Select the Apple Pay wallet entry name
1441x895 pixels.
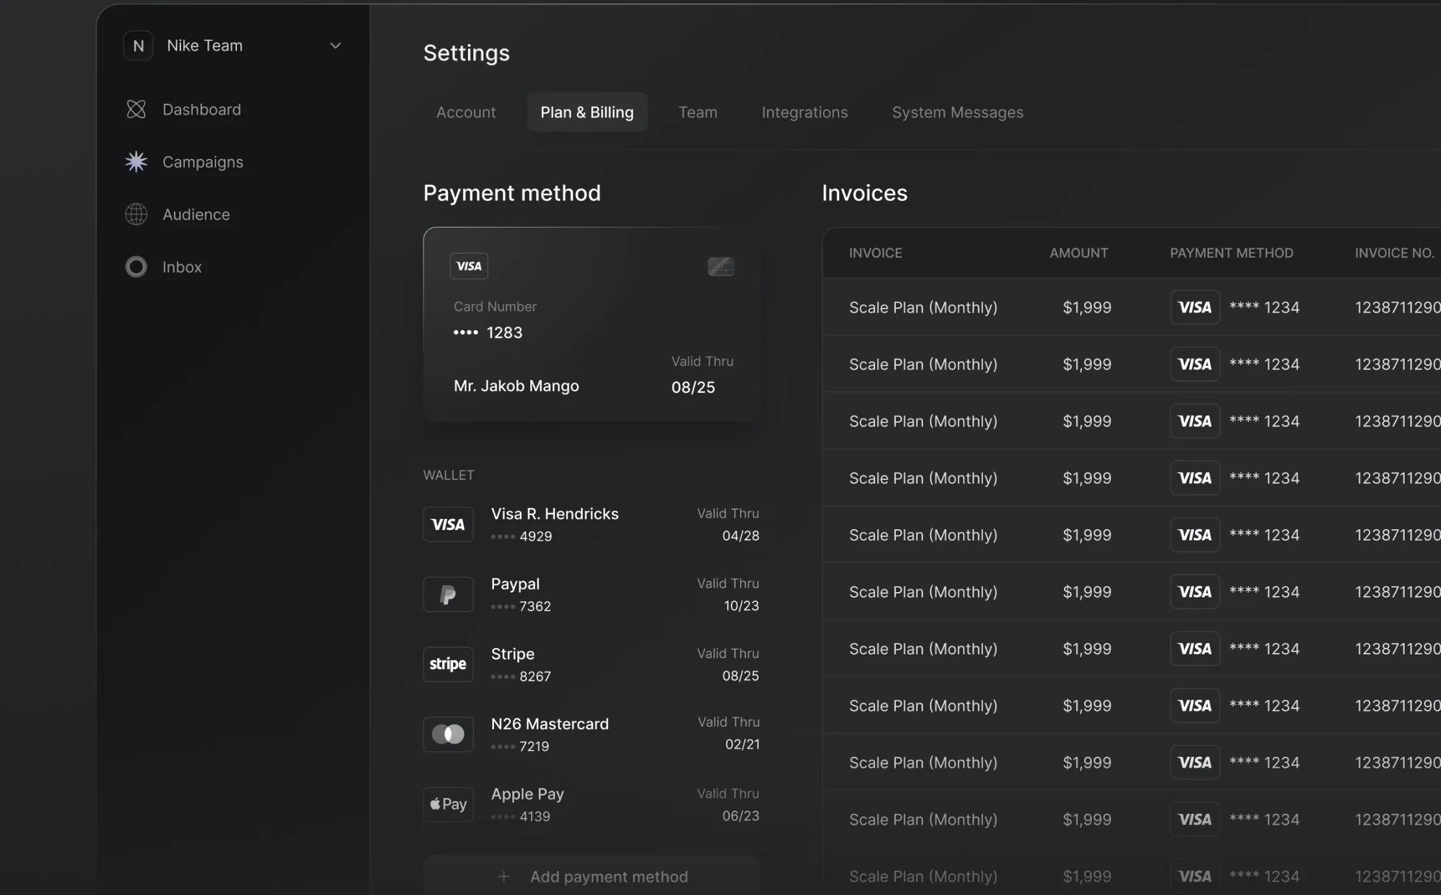(528, 794)
